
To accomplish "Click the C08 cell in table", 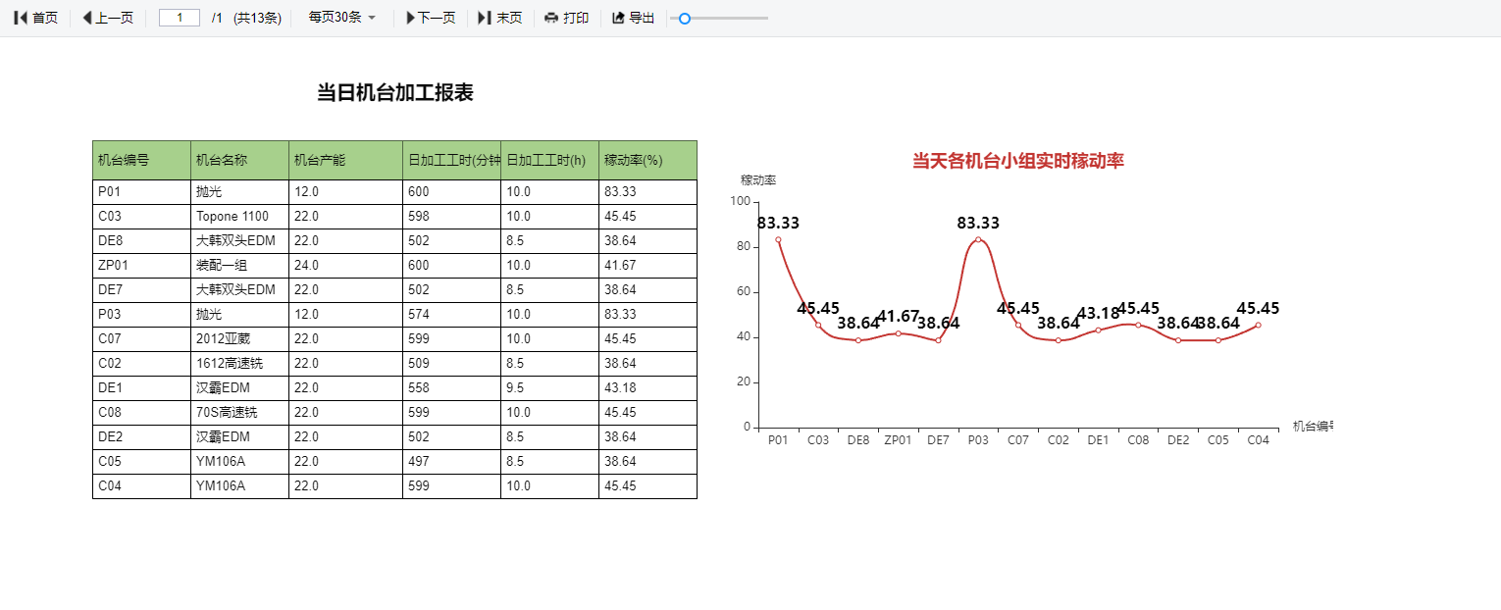I will point(142,413).
